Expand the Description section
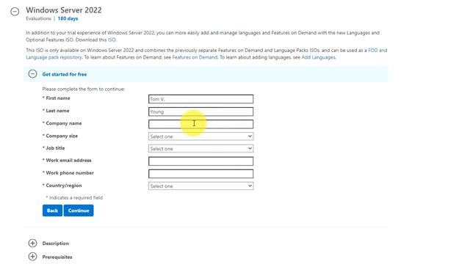 click(x=32, y=243)
